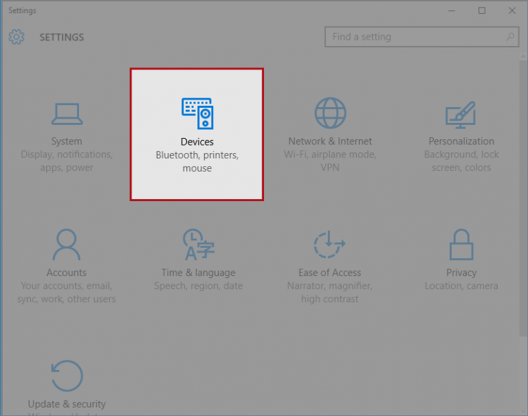Open the Time & language clock icon

click(198, 244)
